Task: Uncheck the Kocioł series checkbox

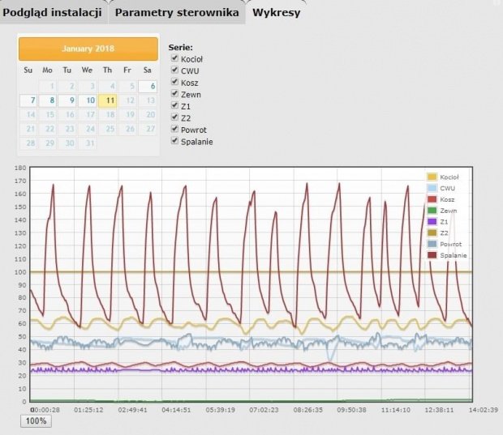Action: [174, 59]
